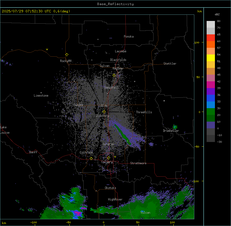Click the asterisk marker above Limestone label

tap(41, 93)
